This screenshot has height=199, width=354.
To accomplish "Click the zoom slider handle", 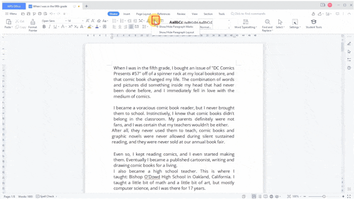I will tap(324, 196).
